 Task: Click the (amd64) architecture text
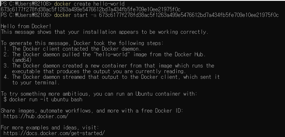(22, 60)
